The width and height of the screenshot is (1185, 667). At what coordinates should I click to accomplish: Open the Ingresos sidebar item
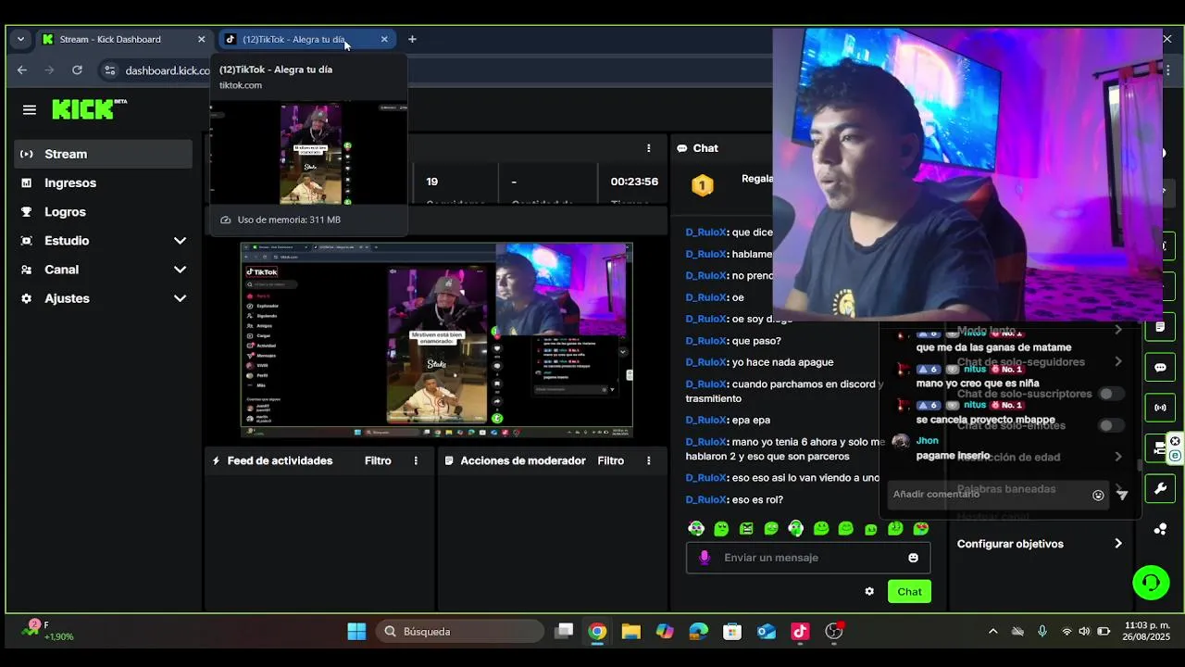[103, 182]
